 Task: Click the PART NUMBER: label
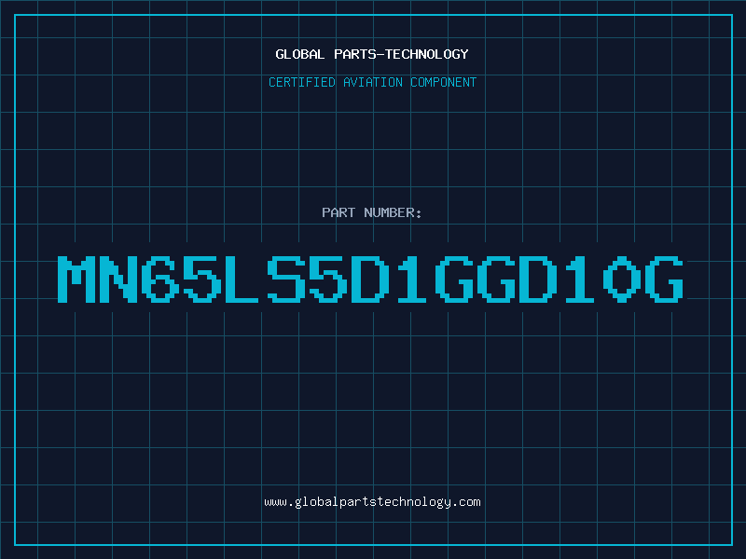(x=372, y=212)
